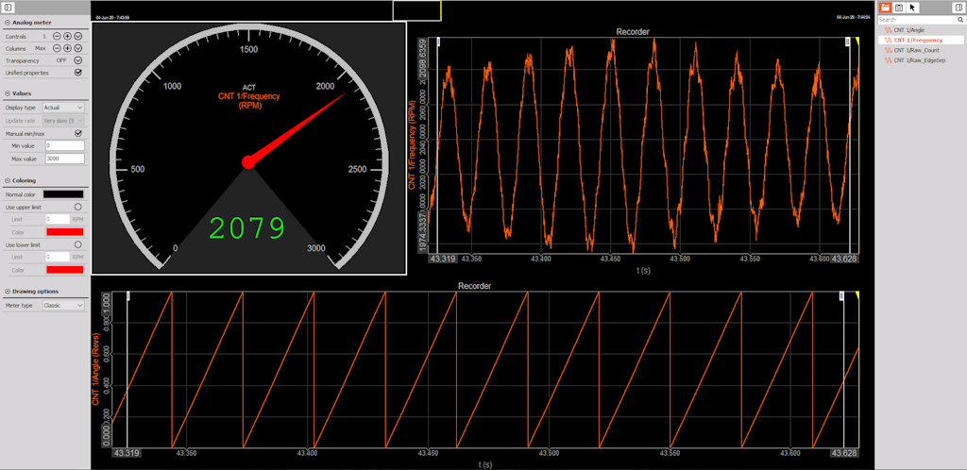Click waveform icon beside CNT 1/Raw_EdgeSep
The image size is (967, 470).
click(x=888, y=60)
